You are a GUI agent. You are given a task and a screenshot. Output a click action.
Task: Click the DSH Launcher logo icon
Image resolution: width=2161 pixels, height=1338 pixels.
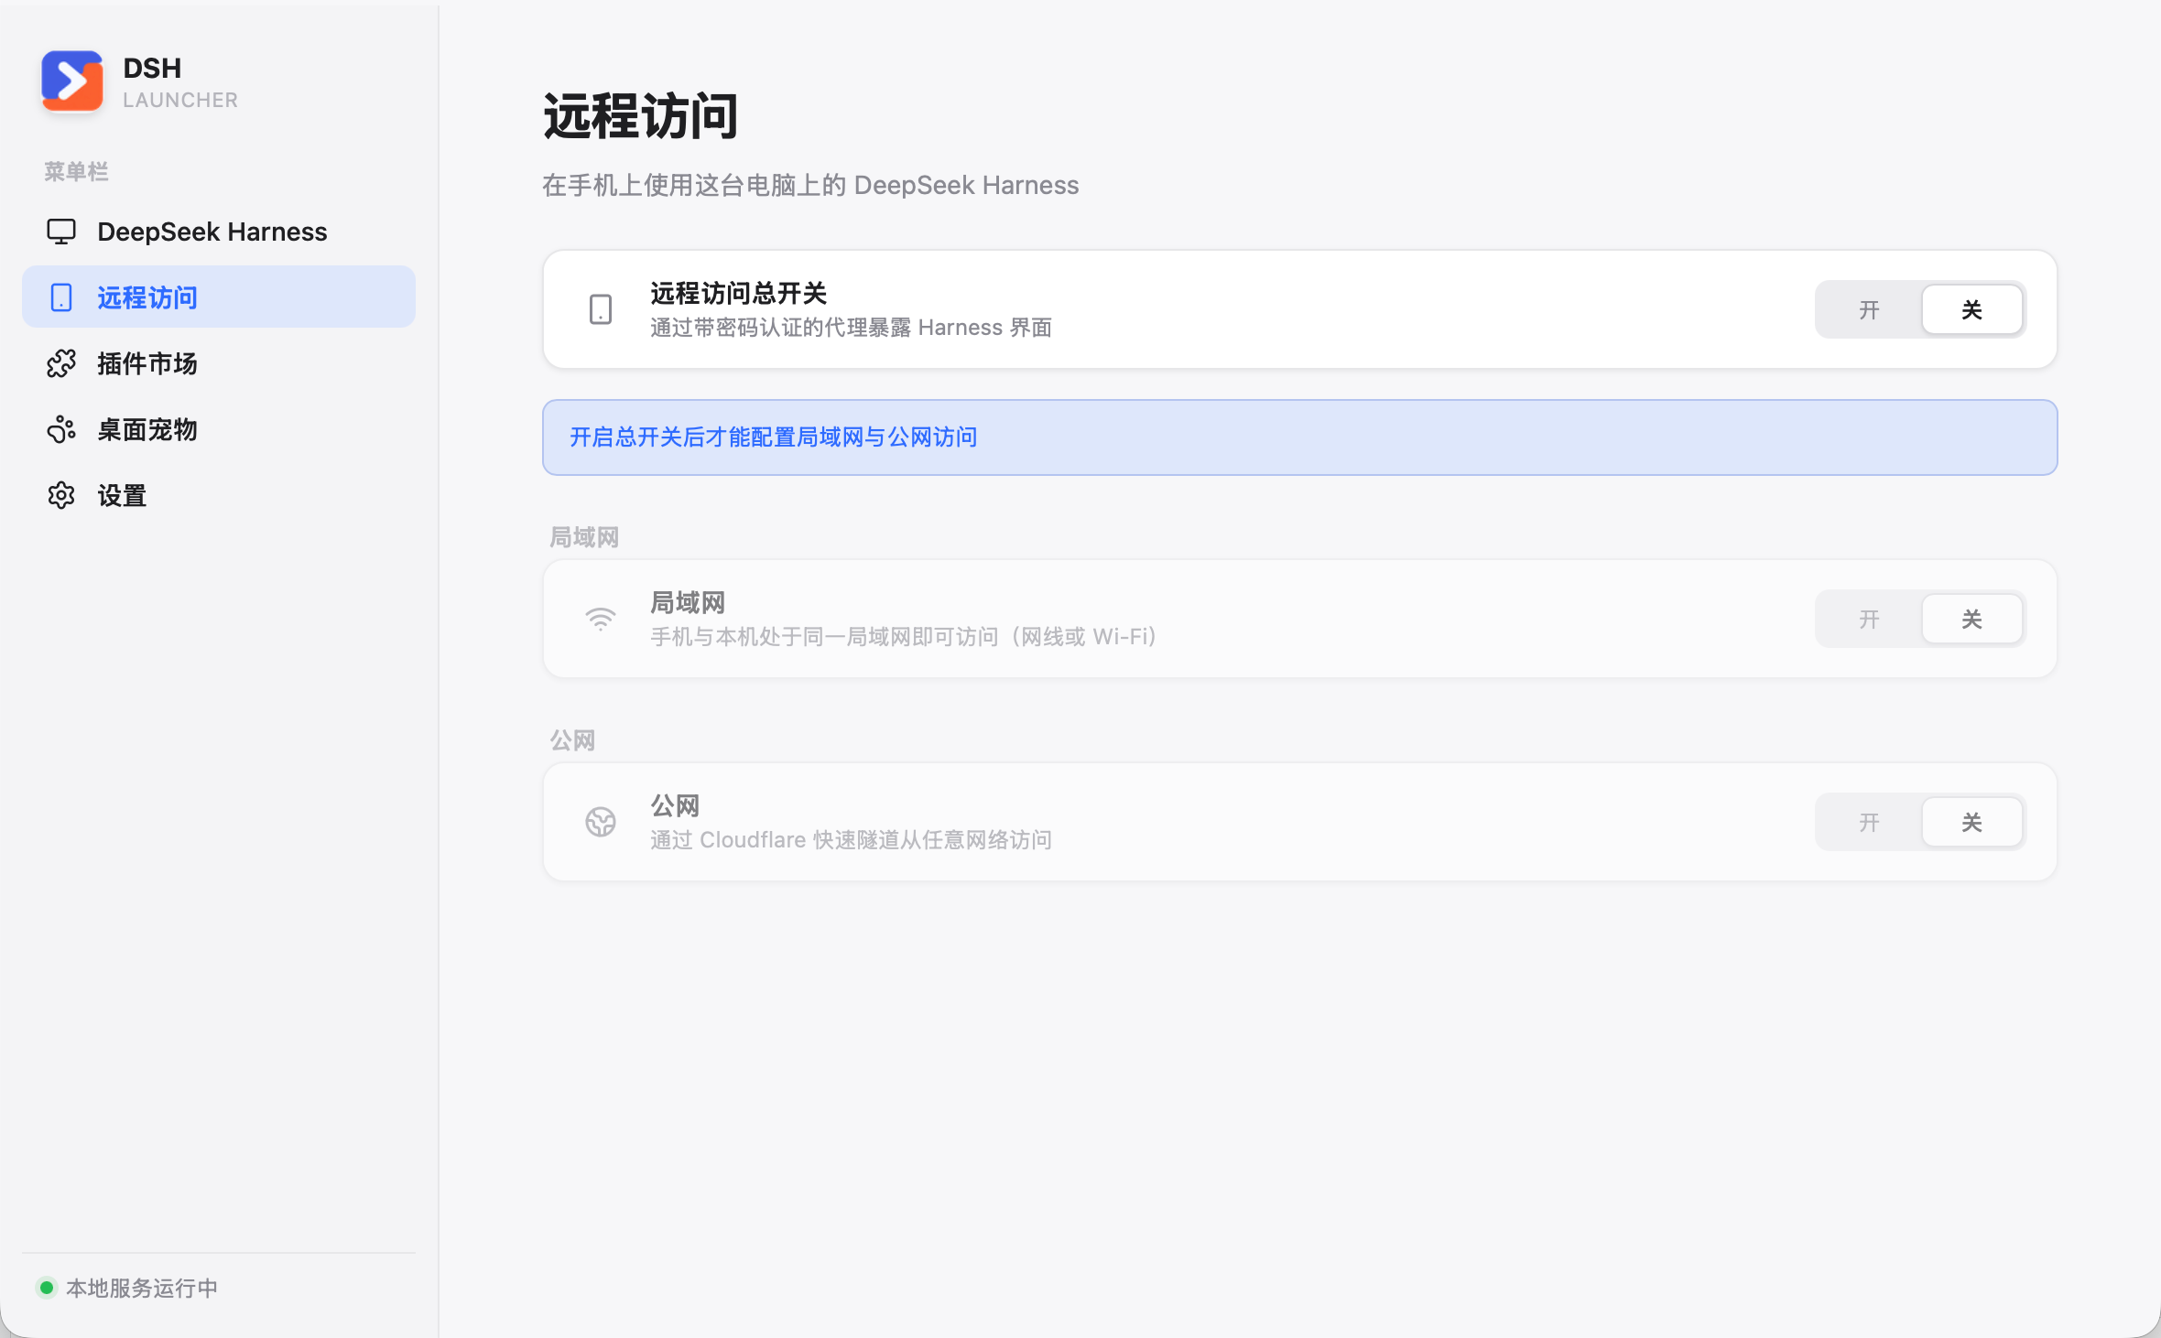point(72,81)
